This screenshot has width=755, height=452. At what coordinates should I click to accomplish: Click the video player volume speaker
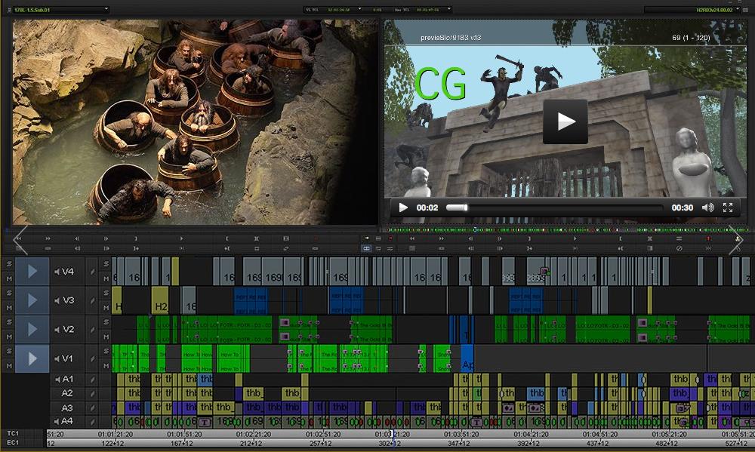click(707, 208)
